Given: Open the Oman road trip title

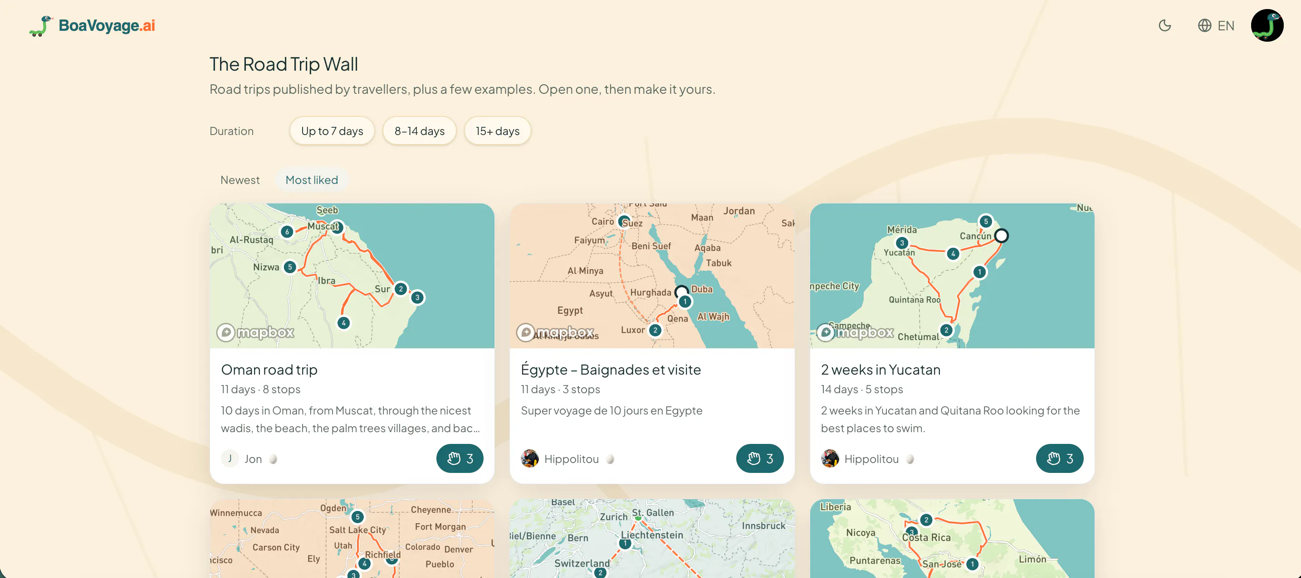Looking at the screenshot, I should click(269, 370).
